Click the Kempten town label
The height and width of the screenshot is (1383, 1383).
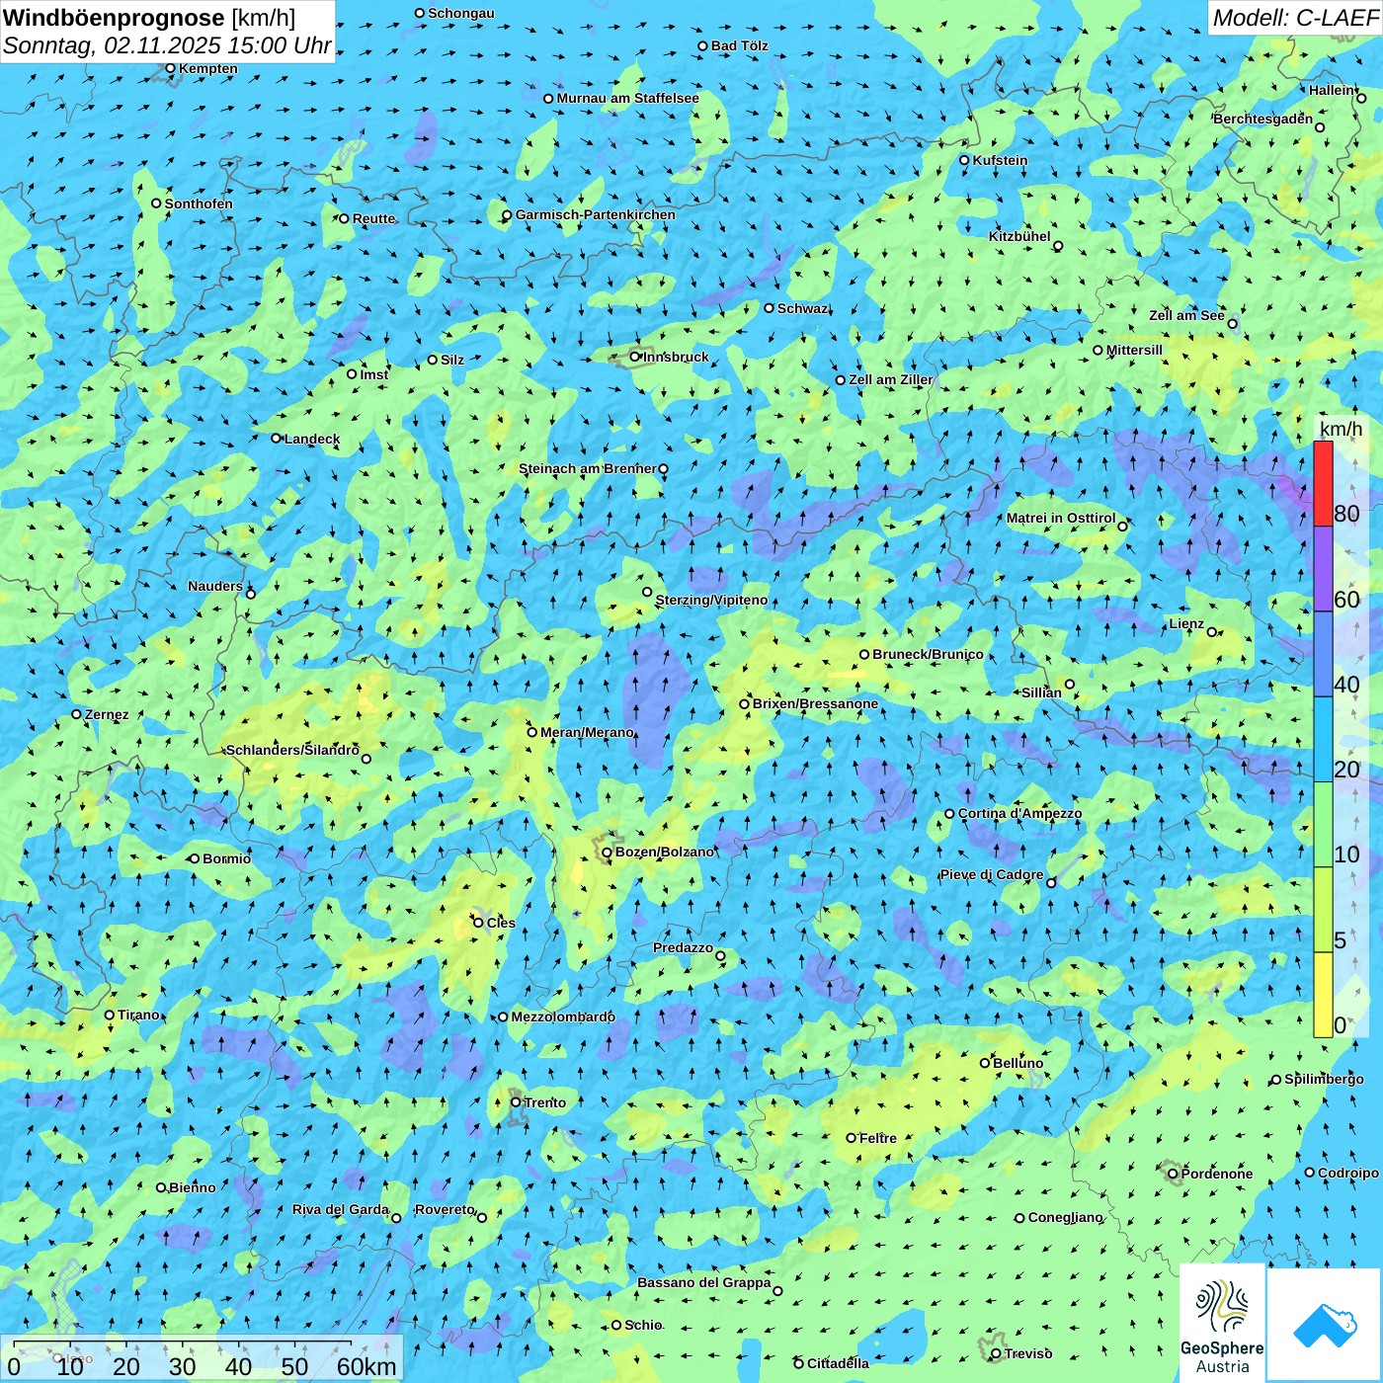pyautogui.click(x=207, y=68)
